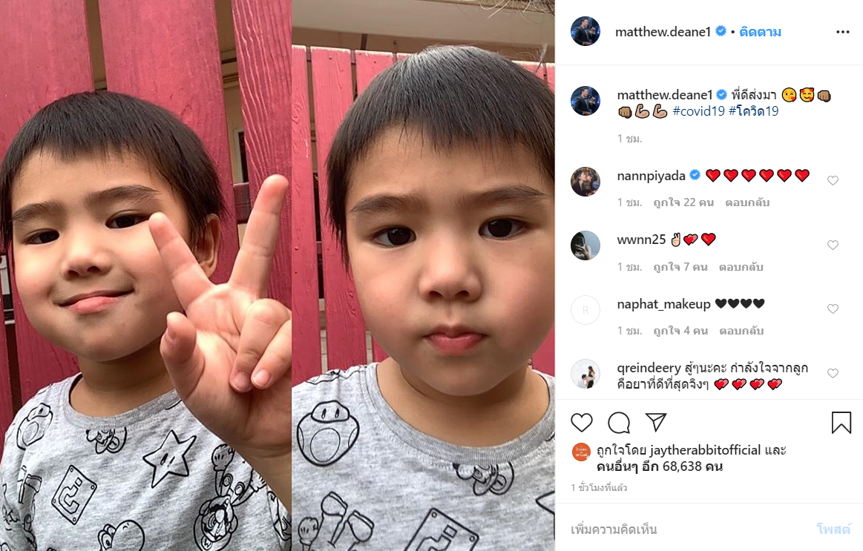The height and width of the screenshot is (551, 863).
Task: Like nannpiyada's comment heart
Action: (x=833, y=180)
